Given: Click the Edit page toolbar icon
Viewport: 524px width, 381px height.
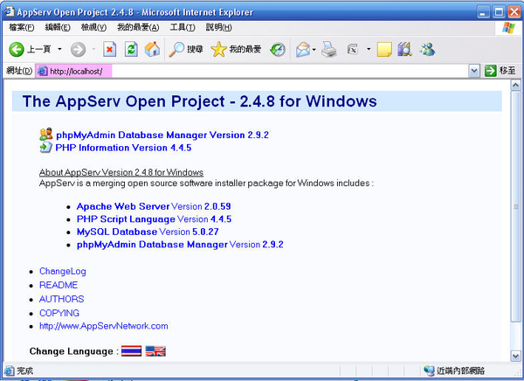Looking at the screenshot, I should point(353,50).
